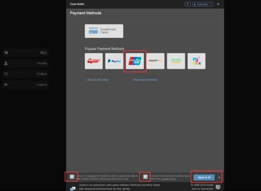Follow Back to item shop link
This screenshot has width=261, height=191.
97,80
